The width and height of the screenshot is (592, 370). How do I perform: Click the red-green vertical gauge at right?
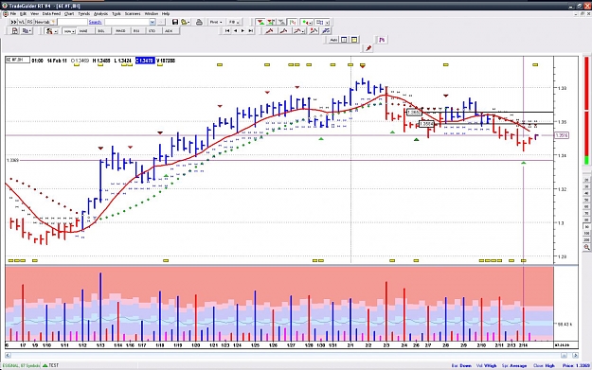(x=586, y=110)
